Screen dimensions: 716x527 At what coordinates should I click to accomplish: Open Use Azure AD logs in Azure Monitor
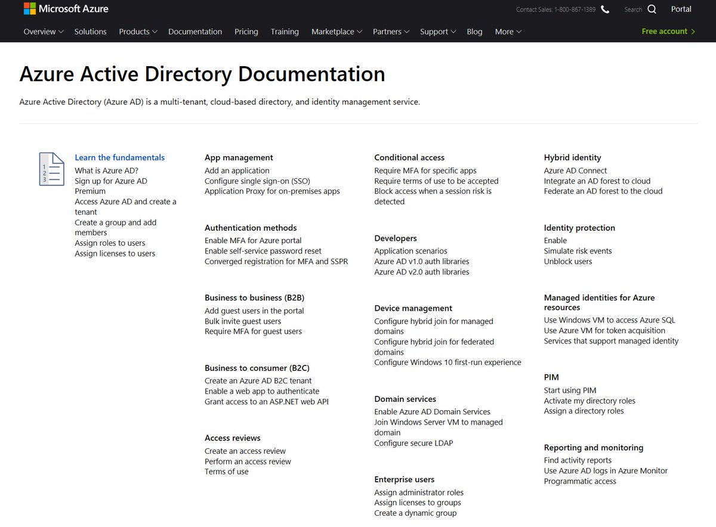(x=606, y=471)
